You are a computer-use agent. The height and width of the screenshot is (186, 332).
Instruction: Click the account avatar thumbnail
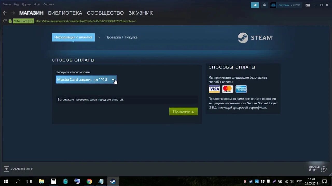pyautogui.click(x=273, y=5)
